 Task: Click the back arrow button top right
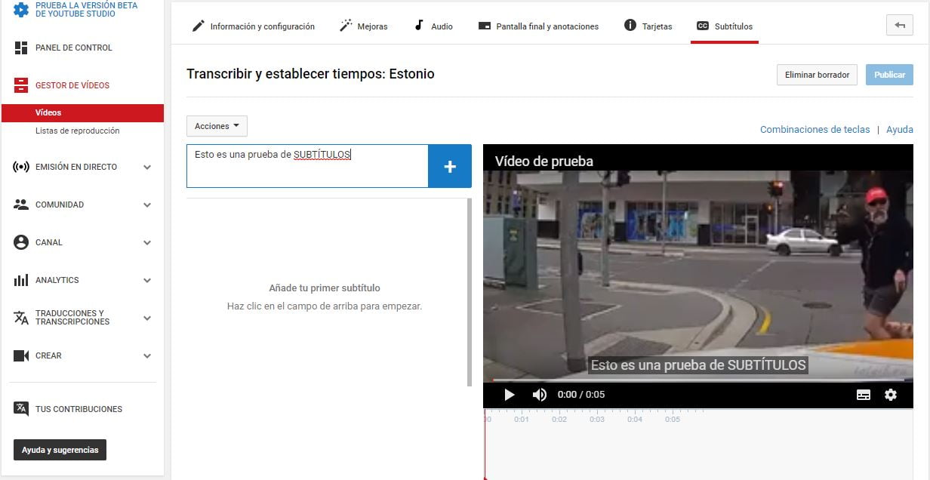(899, 26)
